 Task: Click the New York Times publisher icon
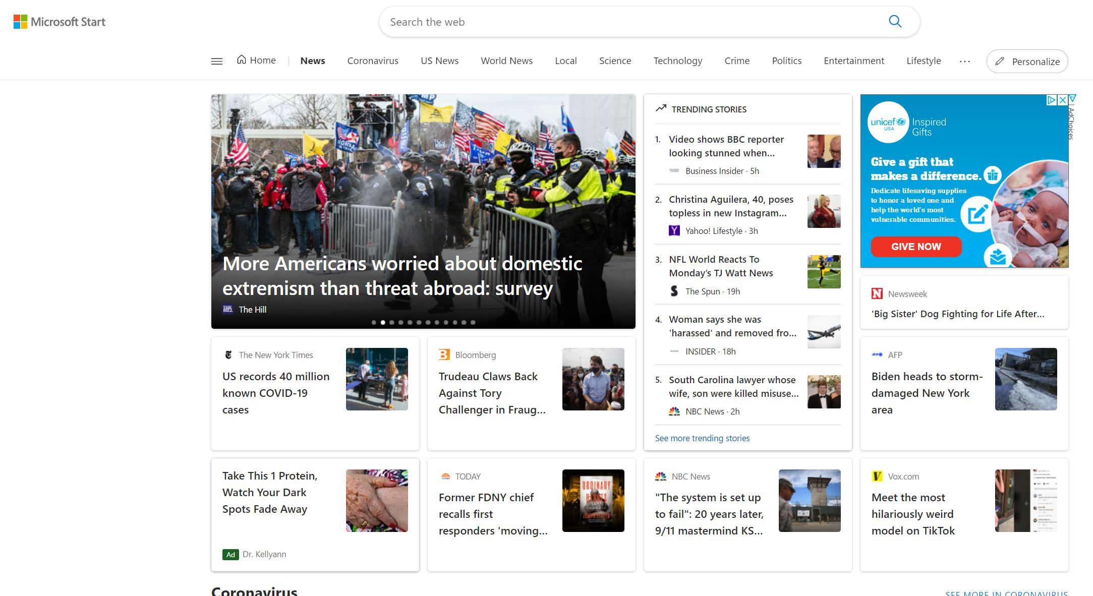coord(229,354)
